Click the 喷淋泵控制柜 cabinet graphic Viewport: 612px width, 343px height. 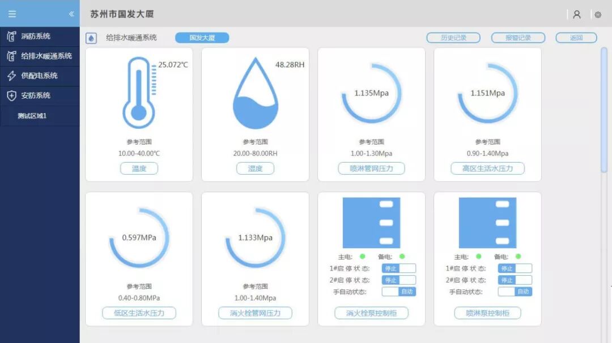487,223
